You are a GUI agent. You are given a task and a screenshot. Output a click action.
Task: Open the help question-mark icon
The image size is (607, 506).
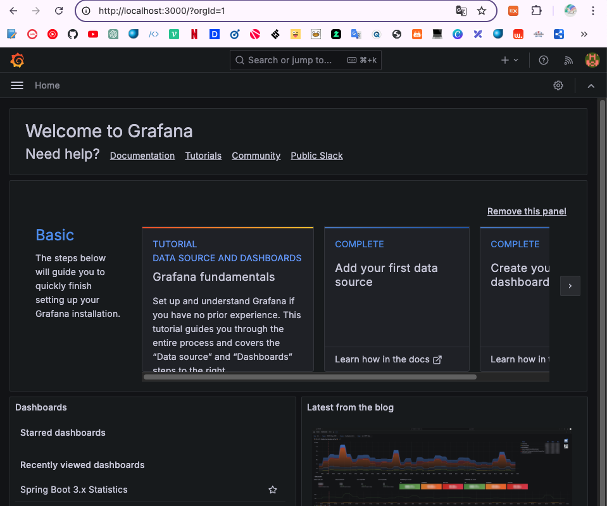tap(544, 60)
